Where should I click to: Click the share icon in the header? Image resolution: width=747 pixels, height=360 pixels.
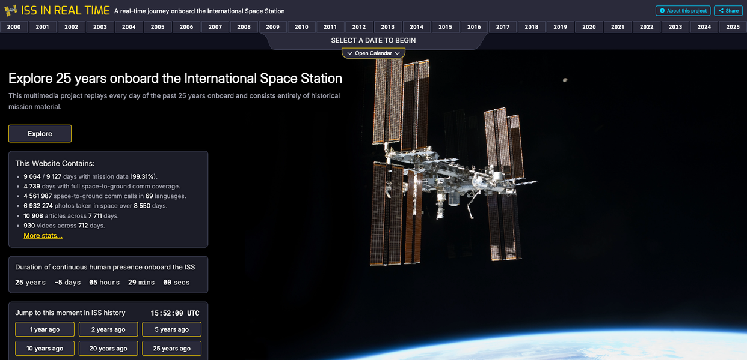(721, 11)
